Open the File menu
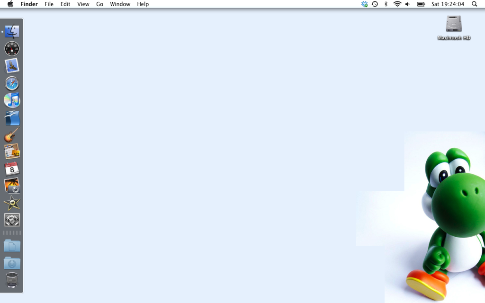The width and height of the screenshot is (485, 303). [x=49, y=4]
